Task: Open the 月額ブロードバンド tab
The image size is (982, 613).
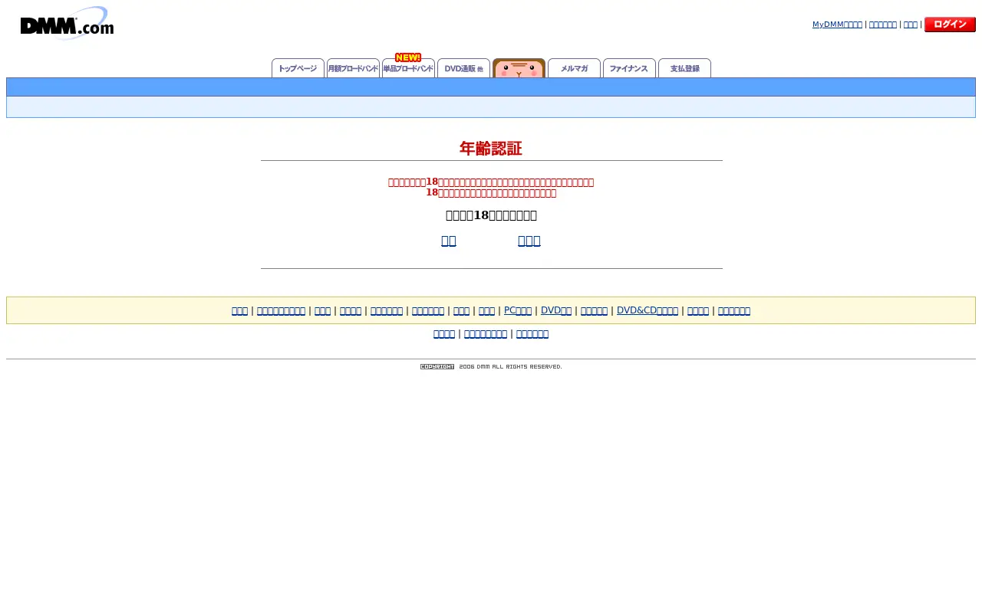Action: click(353, 68)
